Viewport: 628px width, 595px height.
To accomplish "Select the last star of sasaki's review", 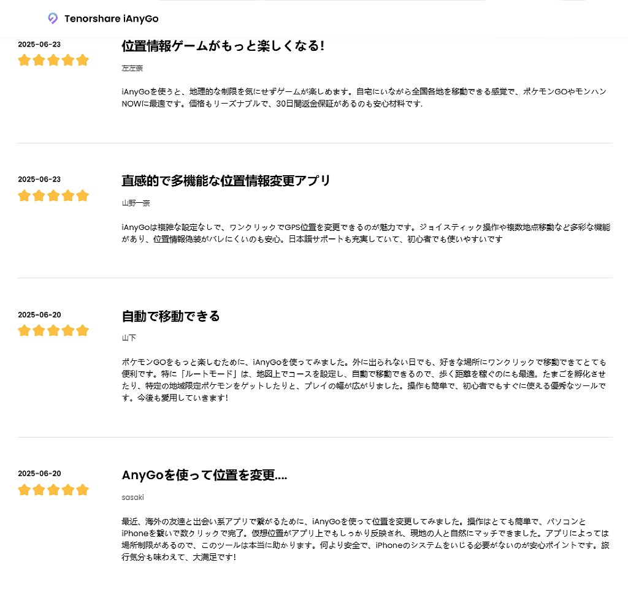I will click(x=83, y=490).
